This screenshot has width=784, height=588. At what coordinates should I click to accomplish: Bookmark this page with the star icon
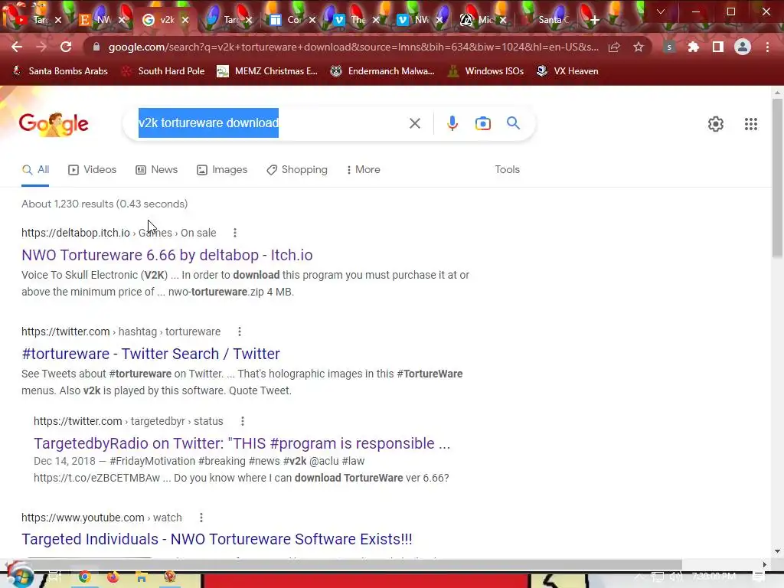pos(639,47)
